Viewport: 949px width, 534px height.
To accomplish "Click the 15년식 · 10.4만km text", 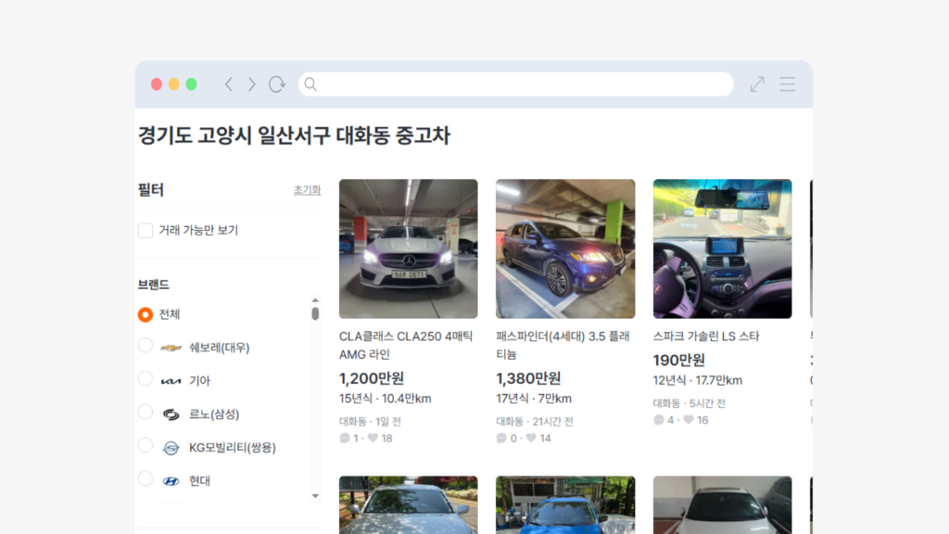I will [x=385, y=399].
